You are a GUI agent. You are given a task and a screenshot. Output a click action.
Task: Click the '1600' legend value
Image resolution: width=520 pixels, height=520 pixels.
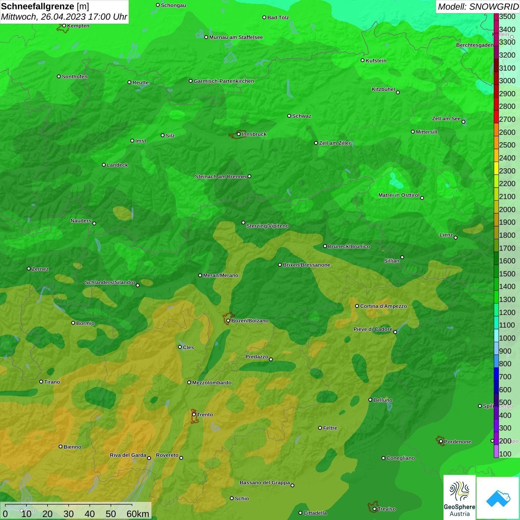click(x=507, y=261)
